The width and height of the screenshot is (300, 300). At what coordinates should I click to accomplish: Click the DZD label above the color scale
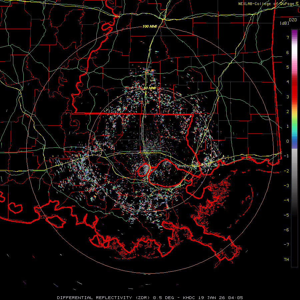pos(293,20)
